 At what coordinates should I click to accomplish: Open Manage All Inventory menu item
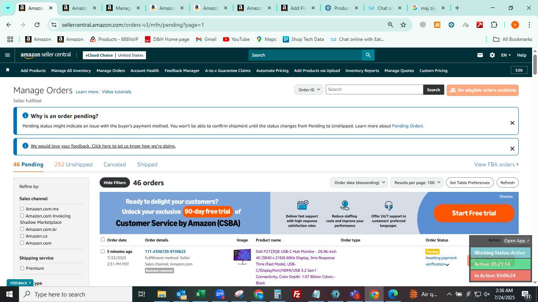(x=71, y=70)
